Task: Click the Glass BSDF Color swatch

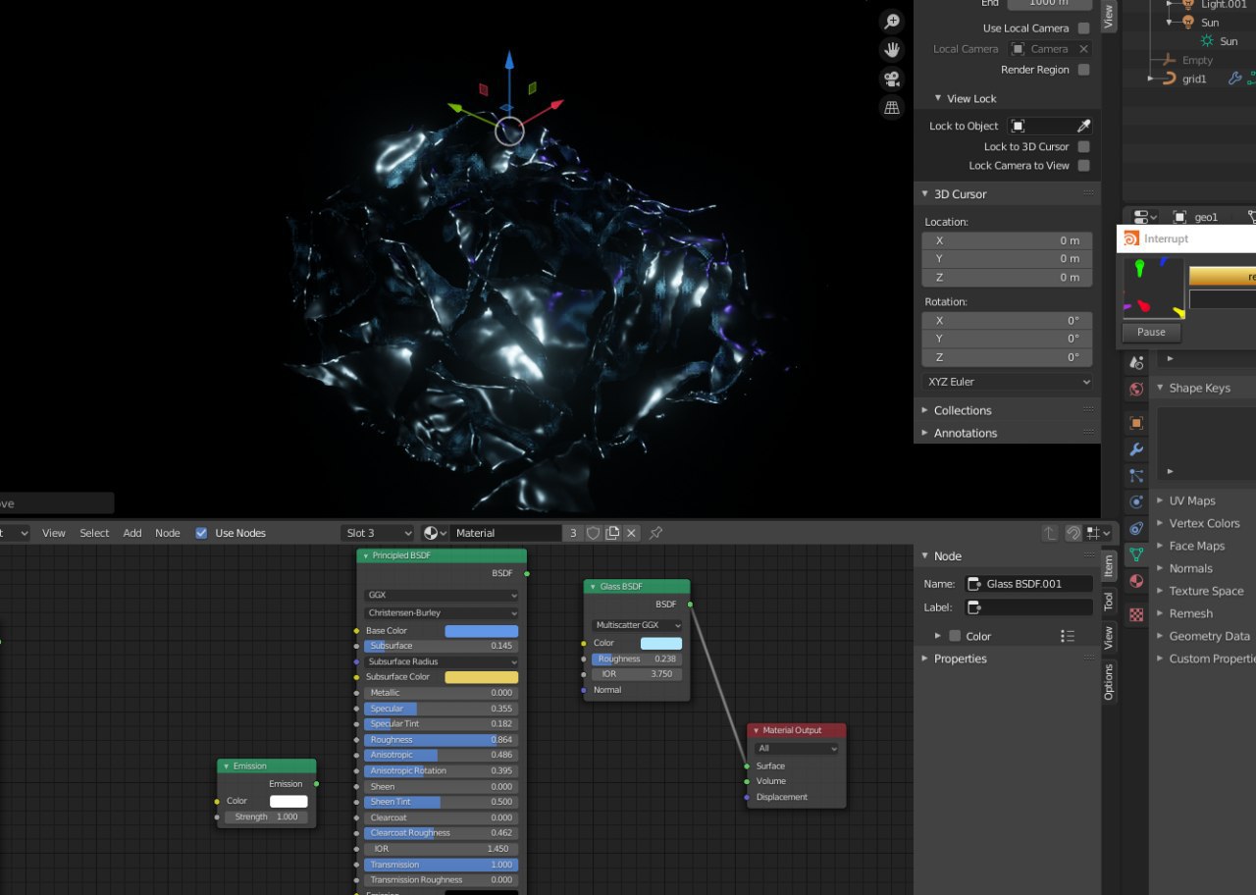Action: (660, 643)
